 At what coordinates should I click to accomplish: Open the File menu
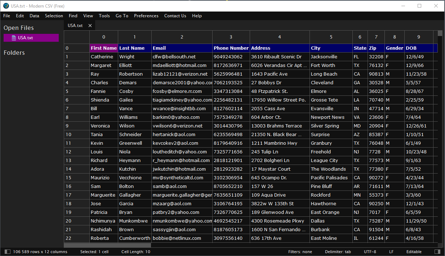pos(6,16)
